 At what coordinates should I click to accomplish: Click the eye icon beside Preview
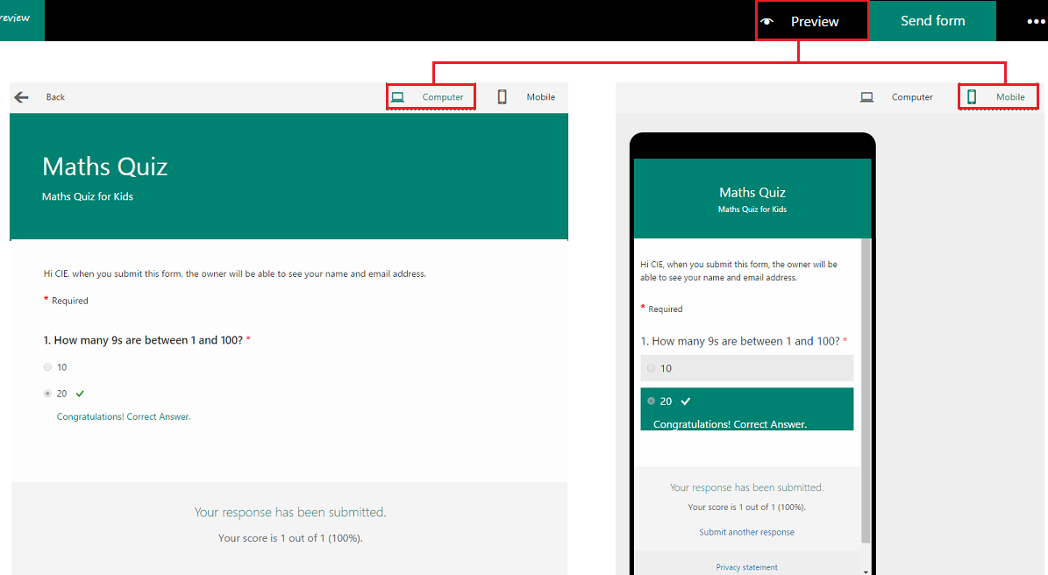click(767, 22)
